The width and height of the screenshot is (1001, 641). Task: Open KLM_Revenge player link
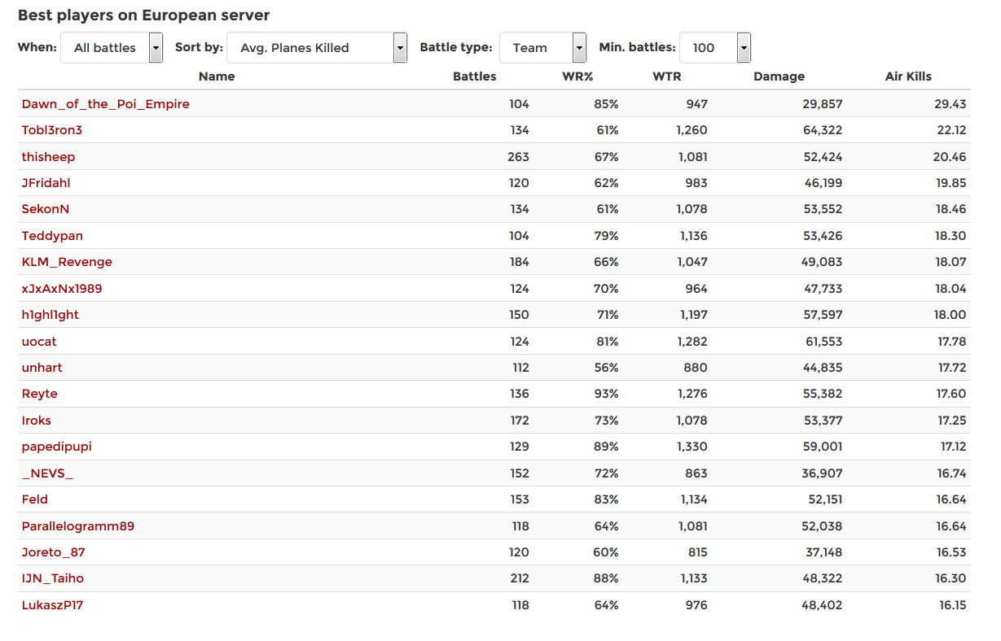[67, 262]
